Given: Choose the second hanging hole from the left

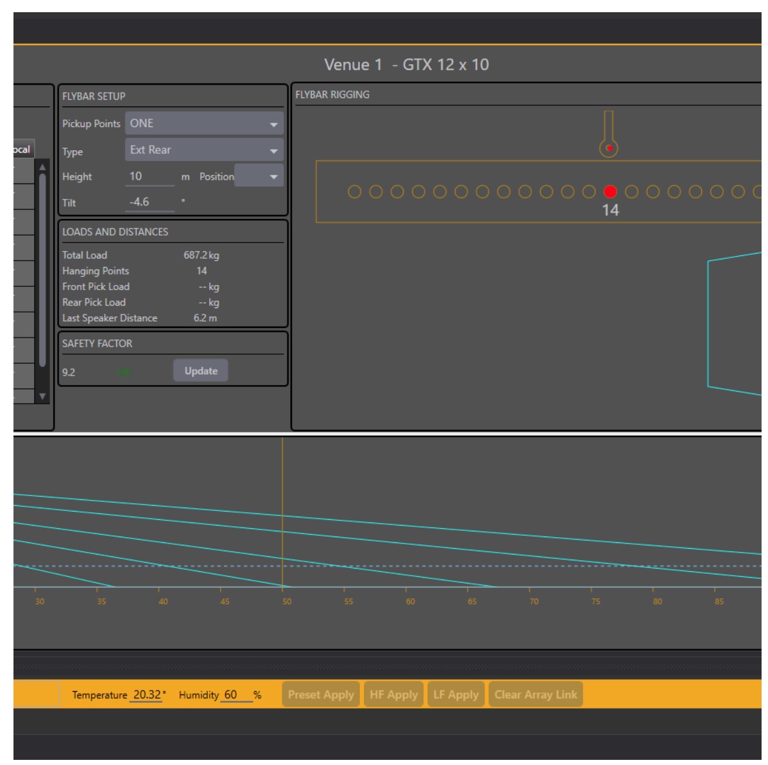Looking at the screenshot, I should 376,191.
